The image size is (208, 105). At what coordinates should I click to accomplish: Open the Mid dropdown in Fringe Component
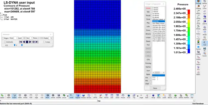click(148, 81)
